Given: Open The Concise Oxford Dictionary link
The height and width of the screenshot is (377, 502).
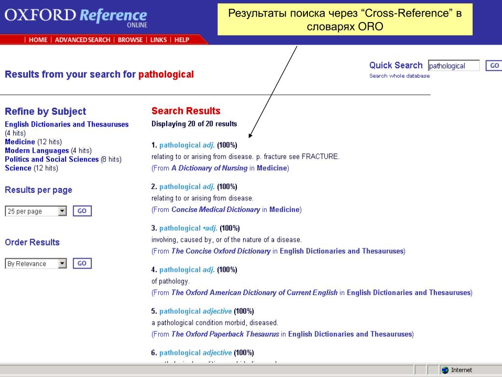Looking at the screenshot, I should pos(221,251).
